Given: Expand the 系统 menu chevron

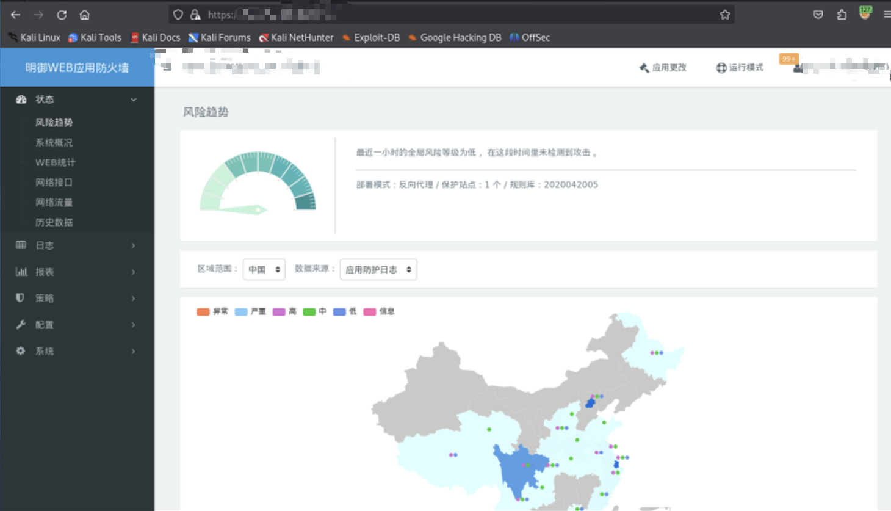Looking at the screenshot, I should 133,351.
